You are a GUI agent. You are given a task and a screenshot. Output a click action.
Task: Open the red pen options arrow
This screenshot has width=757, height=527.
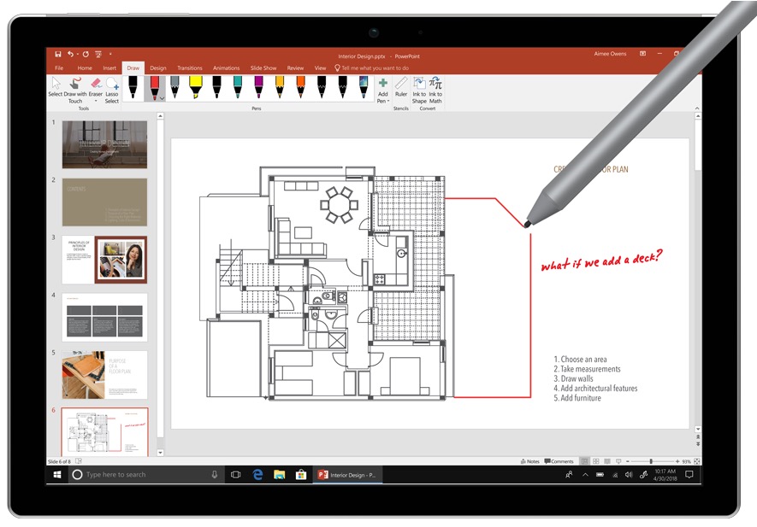[x=160, y=99]
